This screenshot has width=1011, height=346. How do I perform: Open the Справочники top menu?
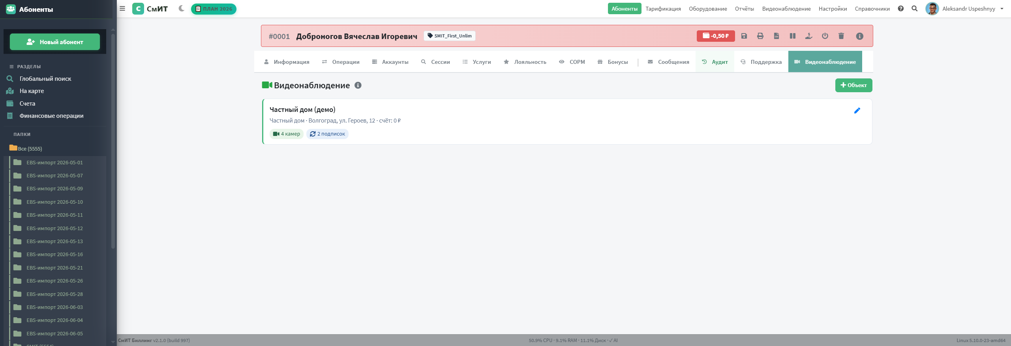(872, 9)
